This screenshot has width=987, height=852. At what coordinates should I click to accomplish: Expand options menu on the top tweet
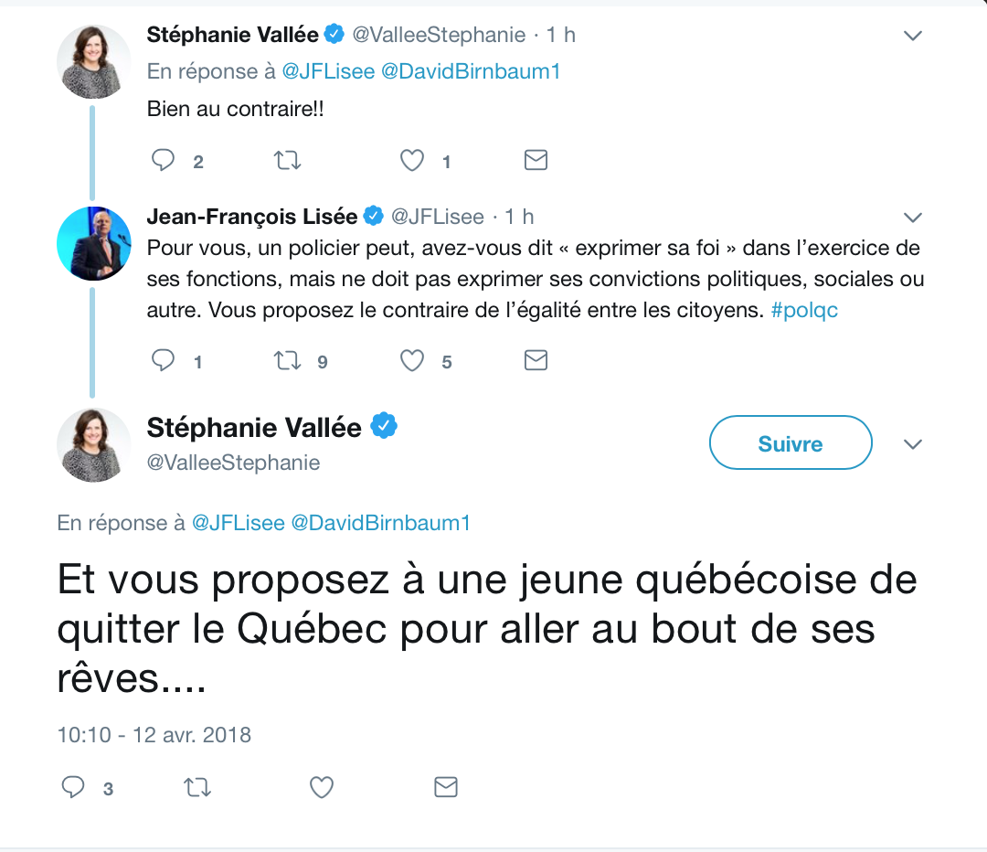pyautogui.click(x=912, y=36)
